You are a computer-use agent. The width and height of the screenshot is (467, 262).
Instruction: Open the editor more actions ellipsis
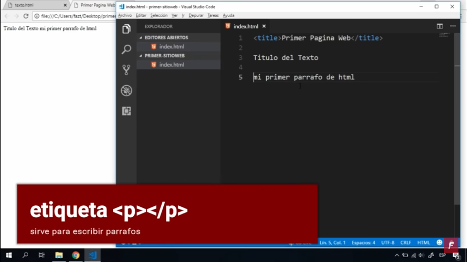coord(453,26)
